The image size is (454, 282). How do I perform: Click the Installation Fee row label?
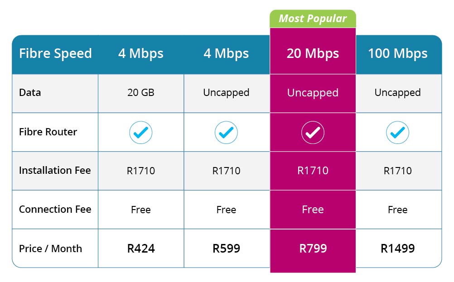click(55, 170)
